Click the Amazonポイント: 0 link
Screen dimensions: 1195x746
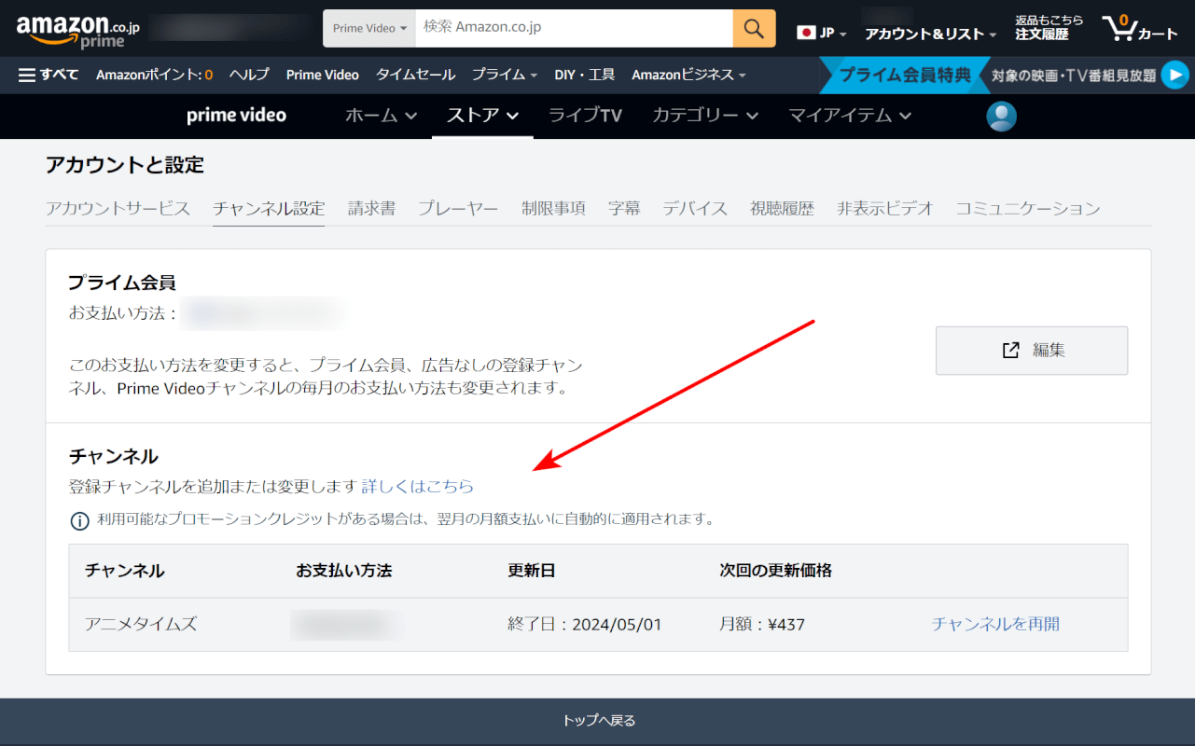pos(154,75)
